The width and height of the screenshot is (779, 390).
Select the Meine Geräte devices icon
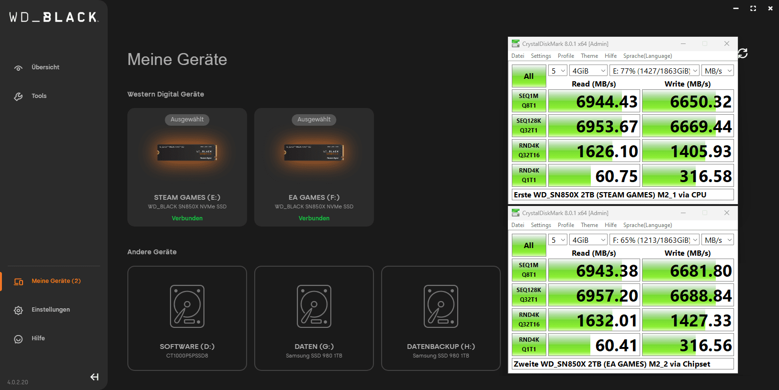tap(19, 282)
